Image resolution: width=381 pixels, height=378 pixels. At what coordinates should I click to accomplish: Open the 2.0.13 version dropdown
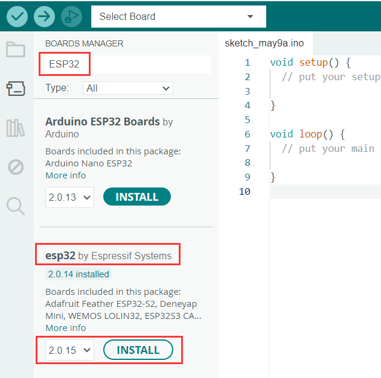tap(69, 197)
